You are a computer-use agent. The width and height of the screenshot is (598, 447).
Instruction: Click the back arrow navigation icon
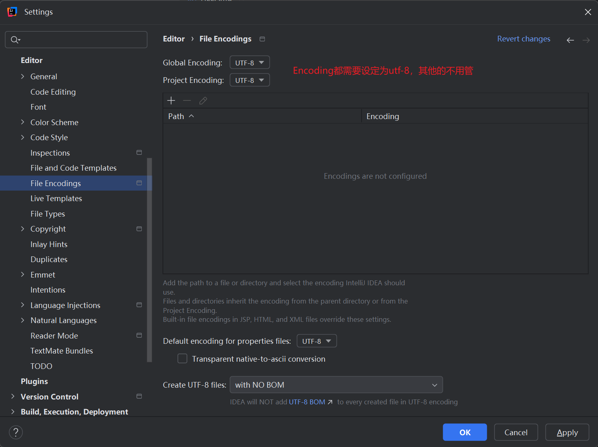570,40
